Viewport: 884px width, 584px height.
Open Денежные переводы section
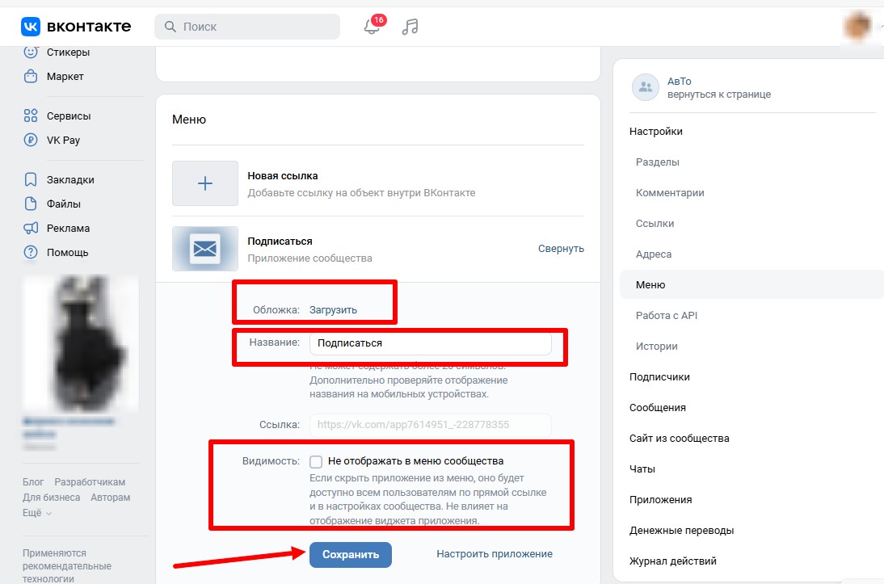[x=682, y=531]
